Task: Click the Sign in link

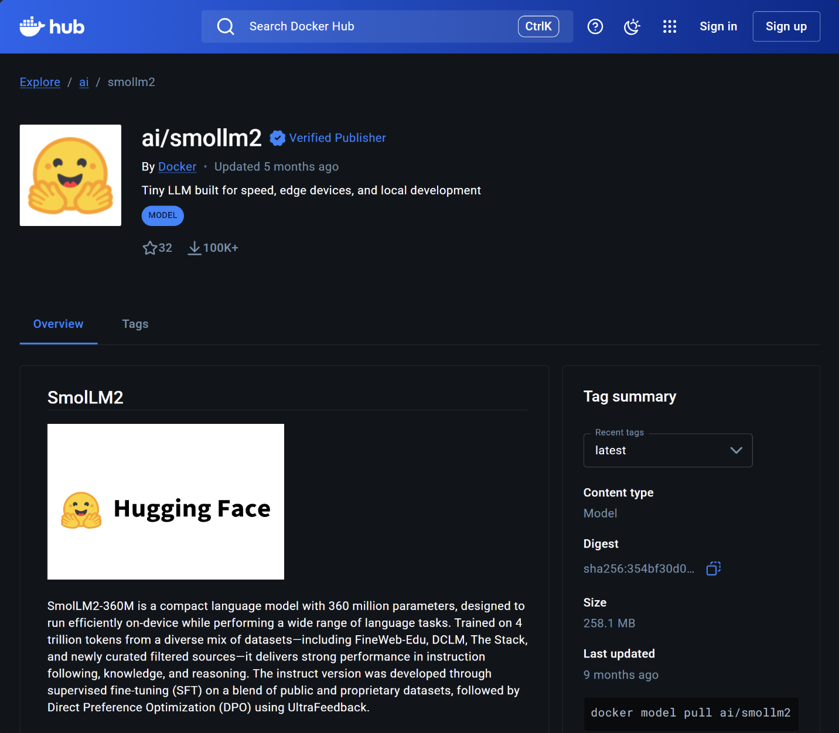Action: coord(718,26)
